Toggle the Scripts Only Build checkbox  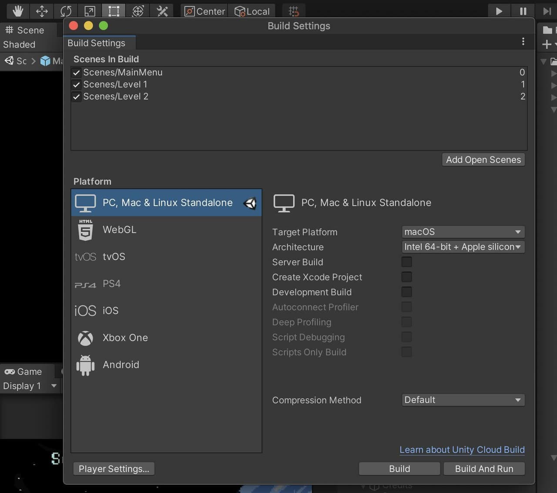tap(406, 352)
